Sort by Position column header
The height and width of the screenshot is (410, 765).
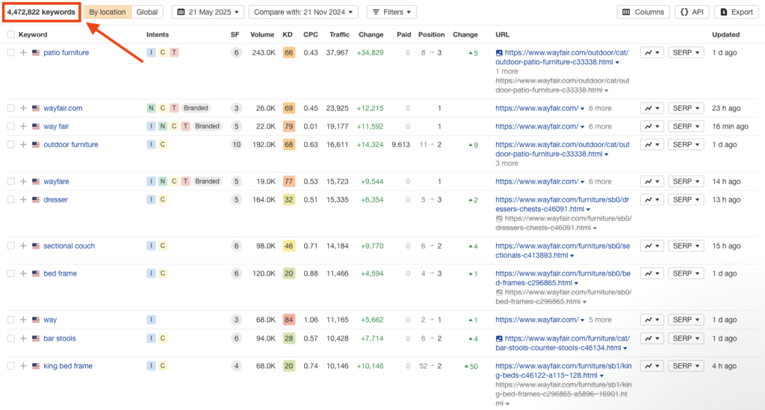(x=431, y=34)
